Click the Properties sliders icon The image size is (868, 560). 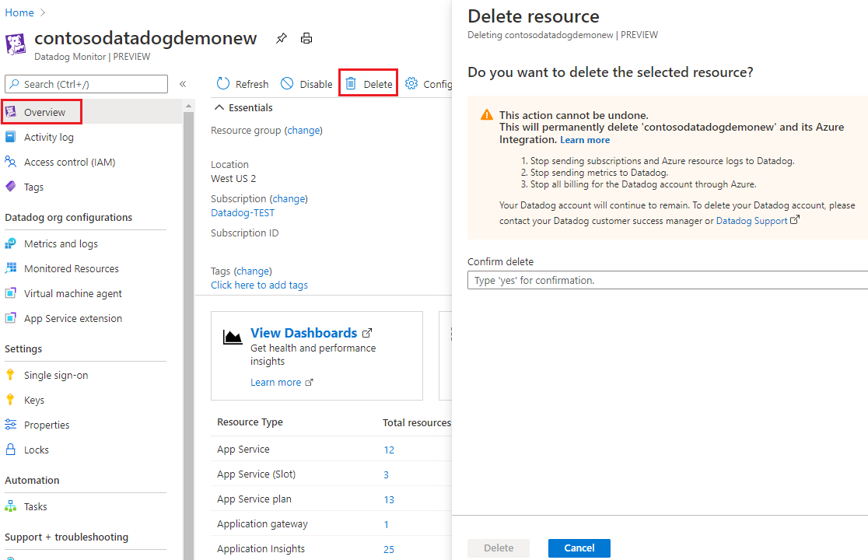pyautogui.click(x=11, y=425)
